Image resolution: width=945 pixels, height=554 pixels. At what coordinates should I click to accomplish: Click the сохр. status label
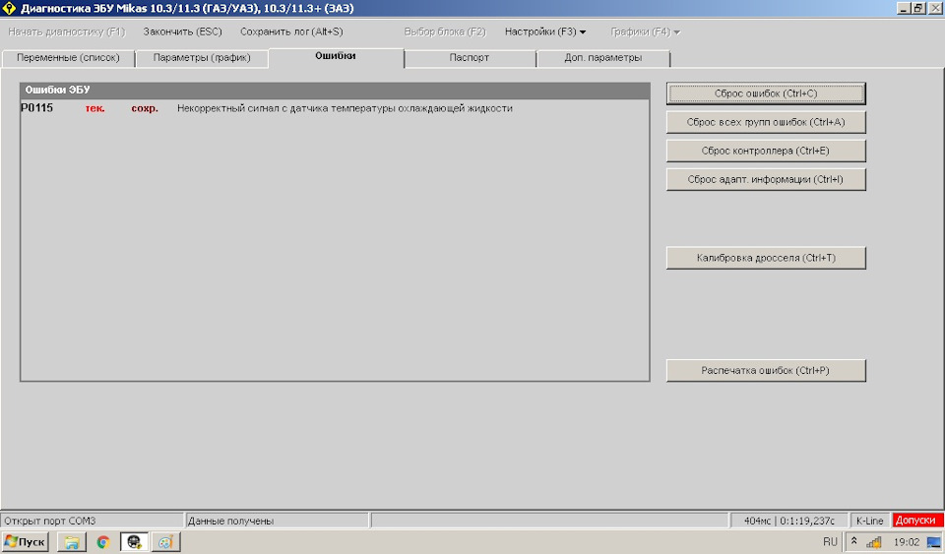pos(145,109)
